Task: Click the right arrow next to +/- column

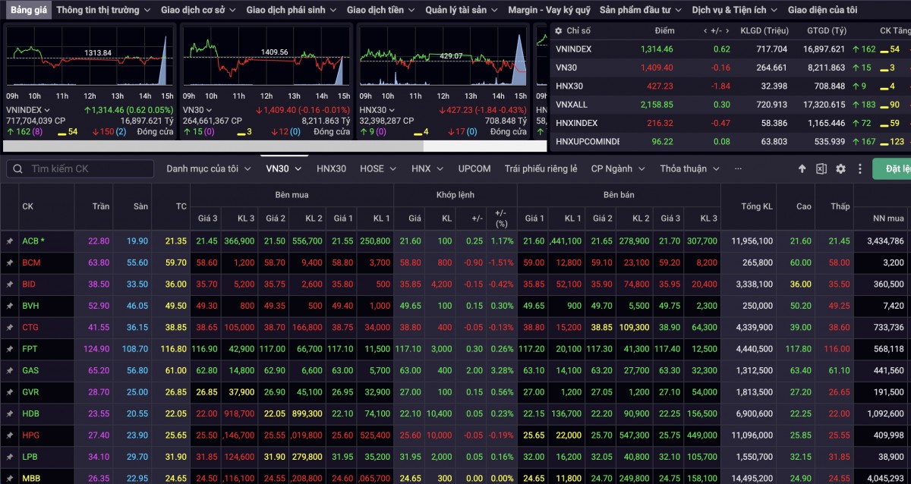Action: tap(727, 31)
